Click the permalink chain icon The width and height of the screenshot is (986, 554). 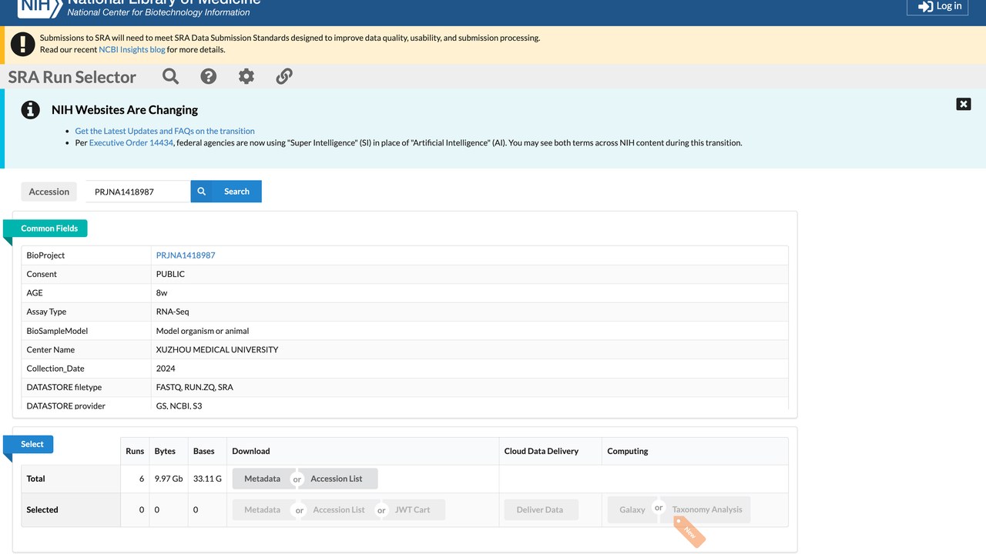click(284, 76)
